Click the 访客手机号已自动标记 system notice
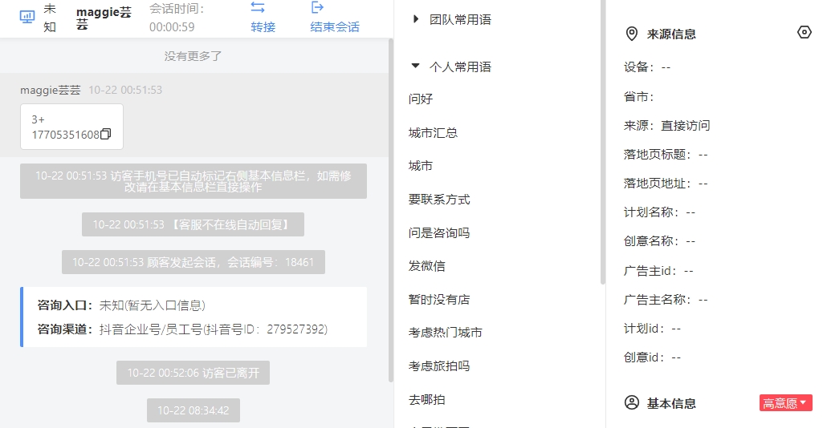The height and width of the screenshot is (428, 827). tap(193, 181)
